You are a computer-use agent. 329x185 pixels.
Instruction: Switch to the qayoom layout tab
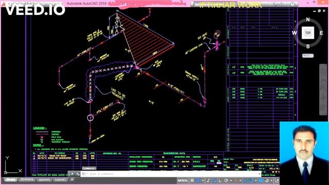coord(44,179)
